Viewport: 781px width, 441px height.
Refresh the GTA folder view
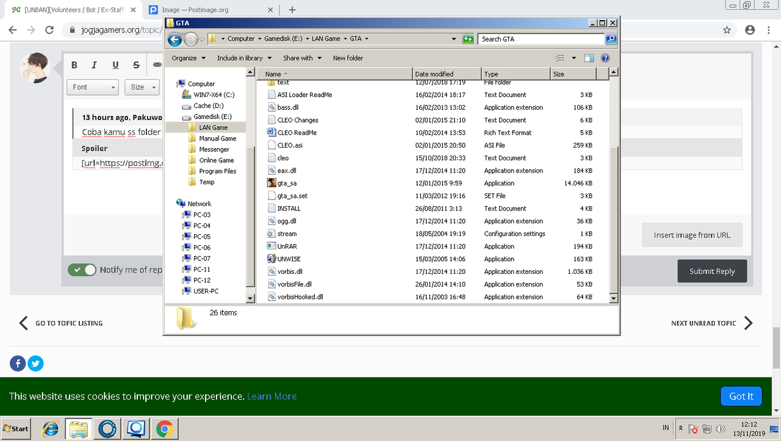(x=468, y=39)
